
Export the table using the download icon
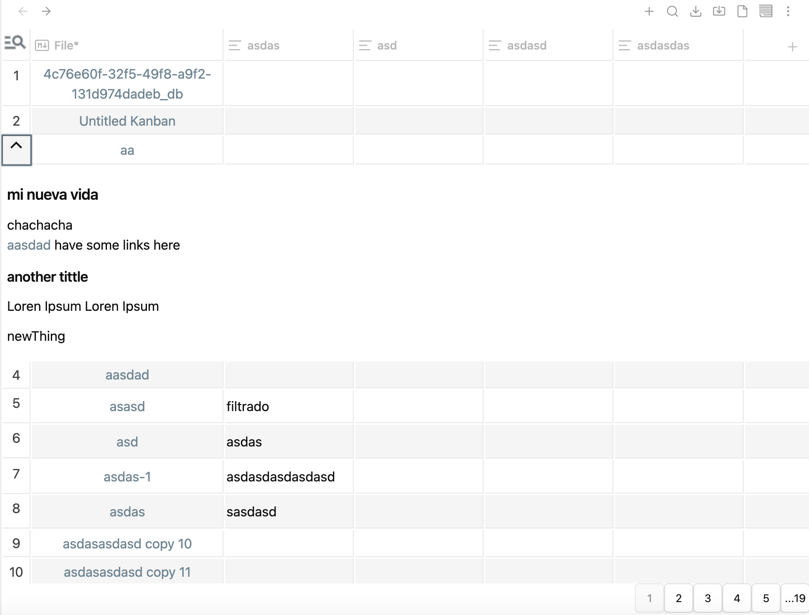click(x=696, y=11)
